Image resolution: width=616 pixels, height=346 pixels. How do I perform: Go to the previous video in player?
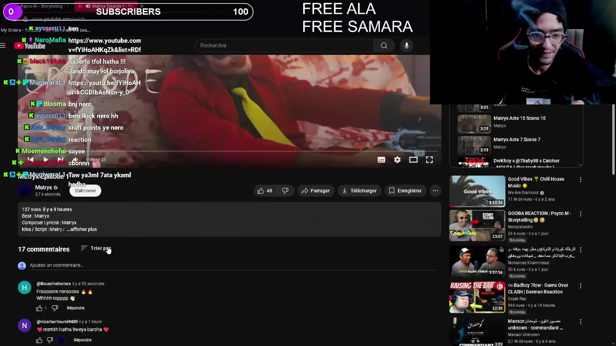point(30,160)
